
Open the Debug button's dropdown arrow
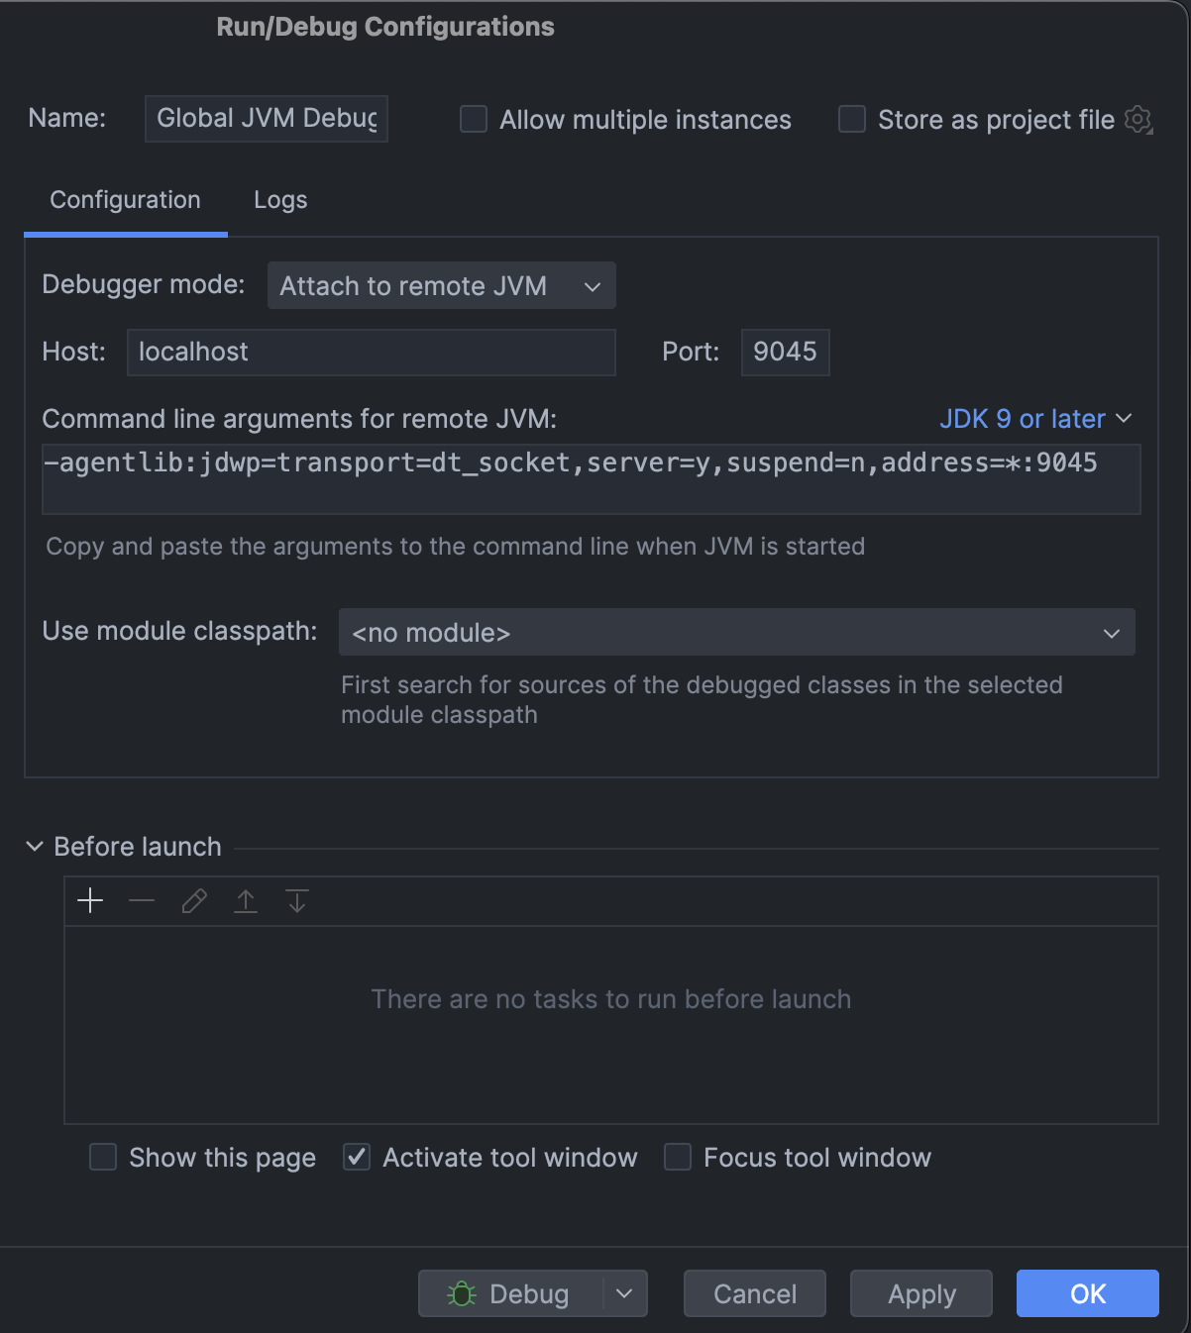624,1293
